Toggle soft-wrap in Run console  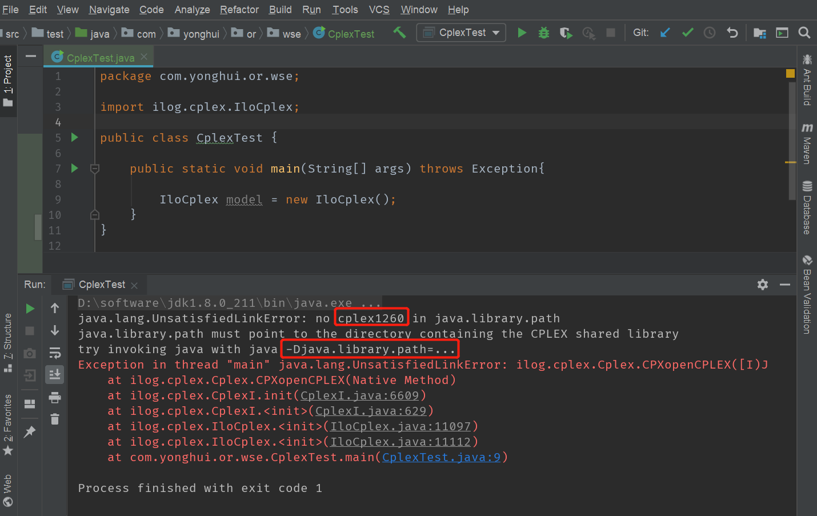55,353
